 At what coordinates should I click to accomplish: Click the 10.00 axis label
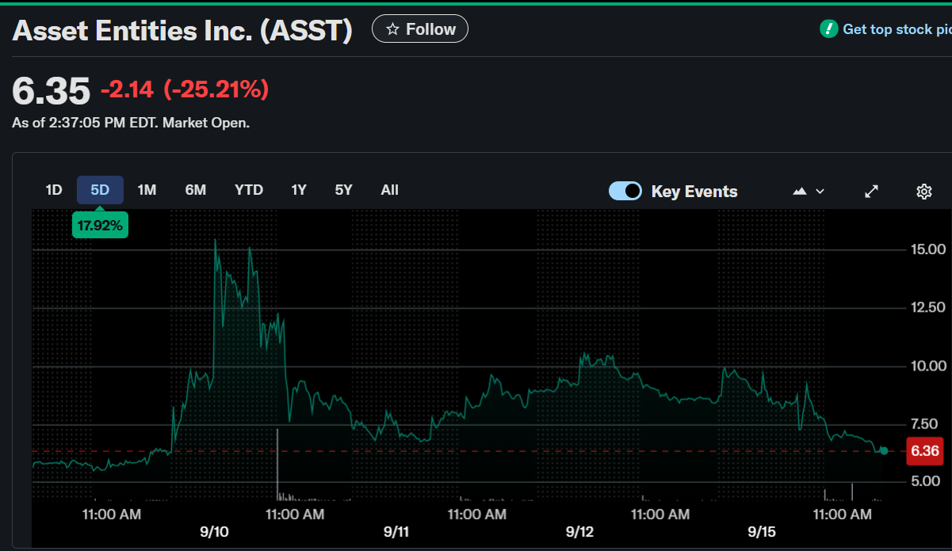(927, 366)
